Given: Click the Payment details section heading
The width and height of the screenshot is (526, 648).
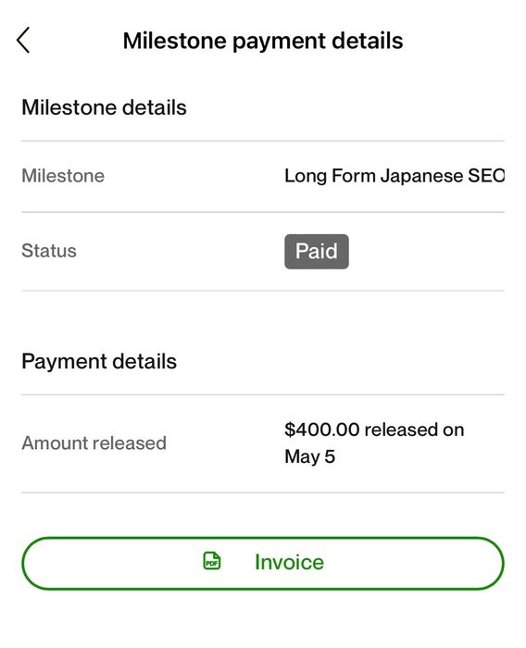Looking at the screenshot, I should tap(99, 361).
